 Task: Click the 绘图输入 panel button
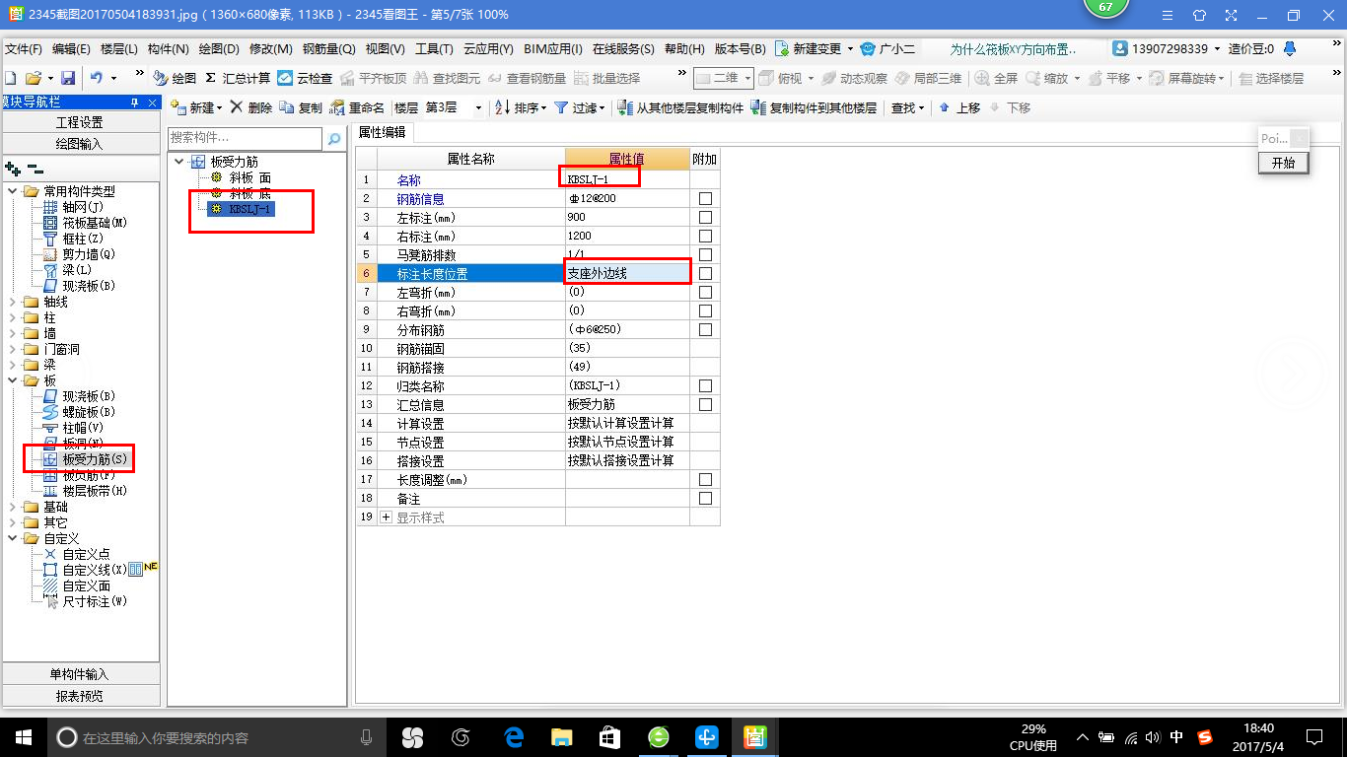[79, 144]
